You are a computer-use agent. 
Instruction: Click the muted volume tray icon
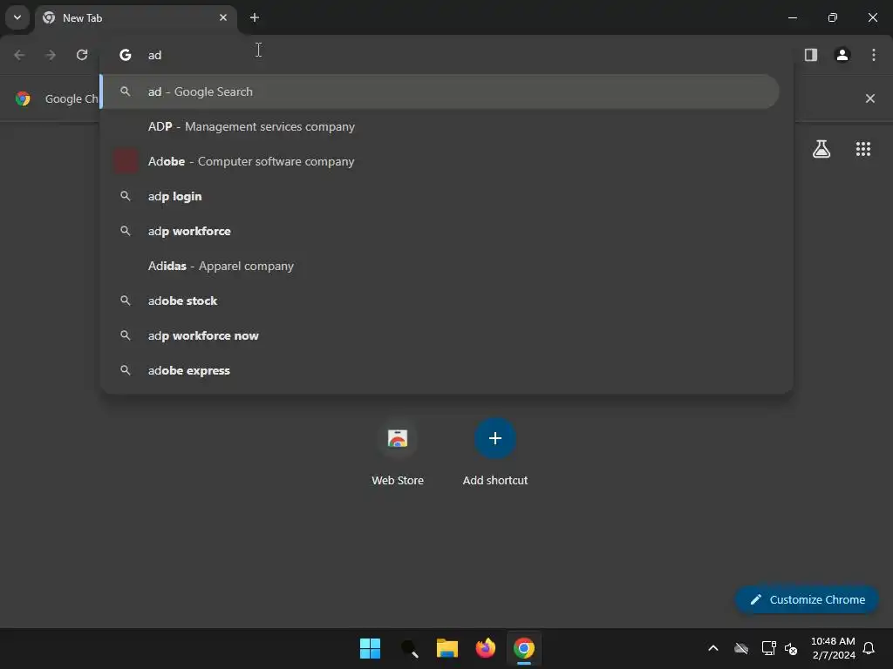[x=791, y=648]
